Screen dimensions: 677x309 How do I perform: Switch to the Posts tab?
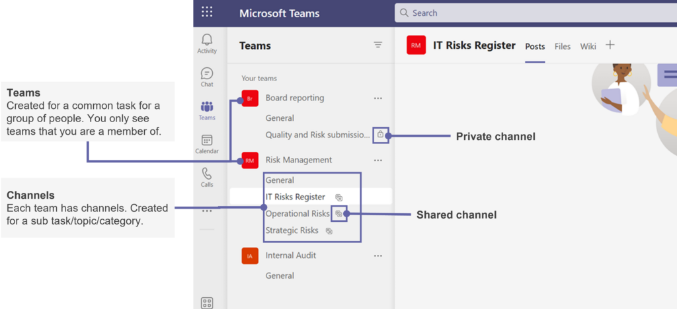click(535, 46)
